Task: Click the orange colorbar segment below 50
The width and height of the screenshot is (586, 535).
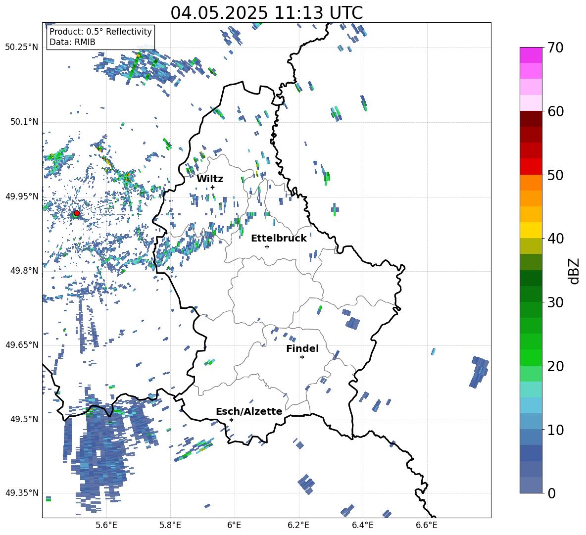Action: click(x=531, y=183)
